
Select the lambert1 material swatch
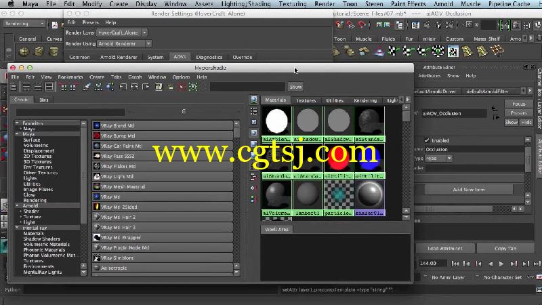point(308,197)
